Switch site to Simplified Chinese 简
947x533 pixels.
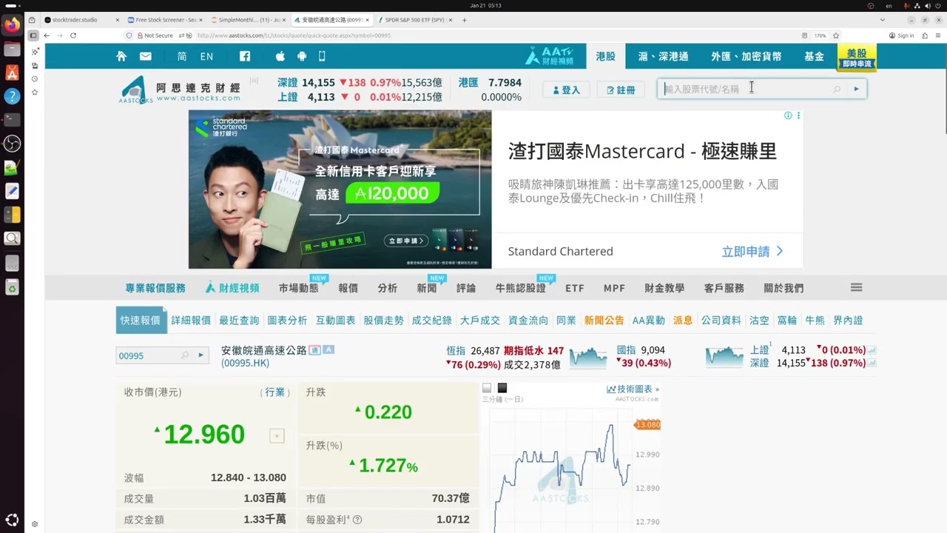pos(182,56)
